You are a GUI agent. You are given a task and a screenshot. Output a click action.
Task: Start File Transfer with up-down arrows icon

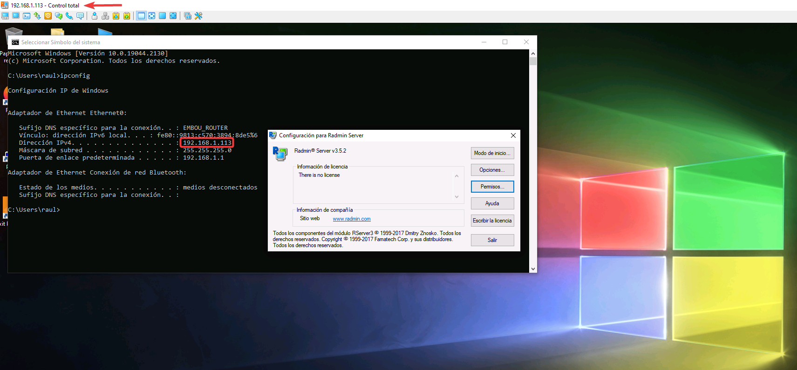(37, 16)
